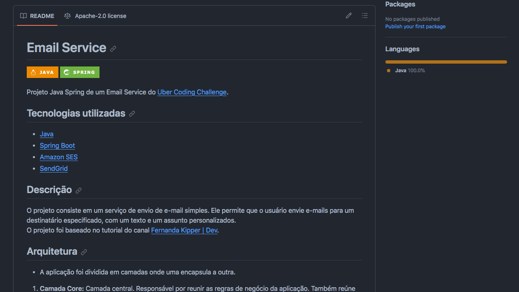
Task: Click the Languages sidebar heading
Action: [x=402, y=49]
